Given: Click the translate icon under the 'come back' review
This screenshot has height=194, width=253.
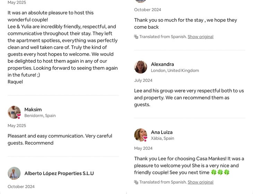Looking at the screenshot, I should point(136,37).
